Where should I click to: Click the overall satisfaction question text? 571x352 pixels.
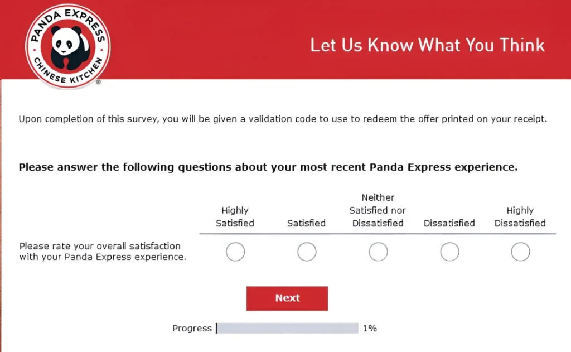(x=103, y=252)
